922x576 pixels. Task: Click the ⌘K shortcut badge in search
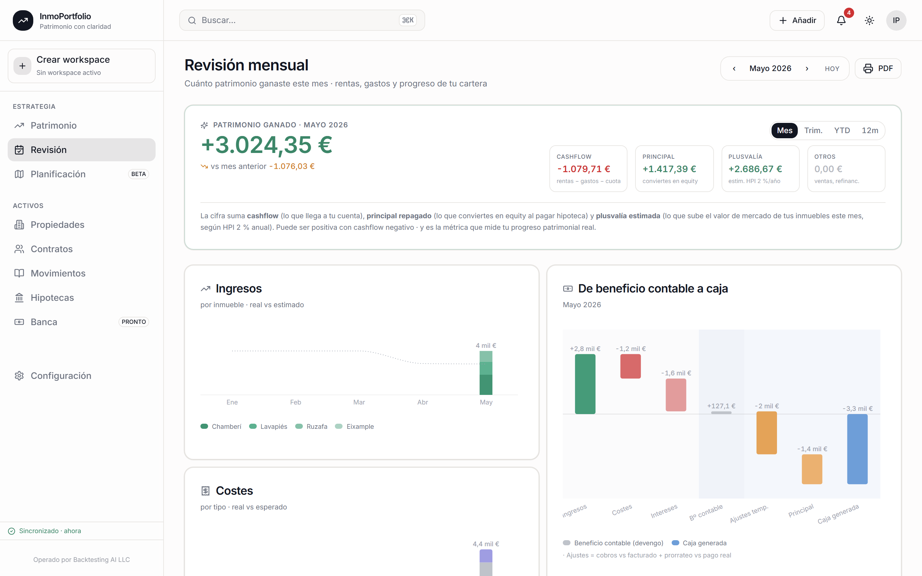[x=408, y=20]
